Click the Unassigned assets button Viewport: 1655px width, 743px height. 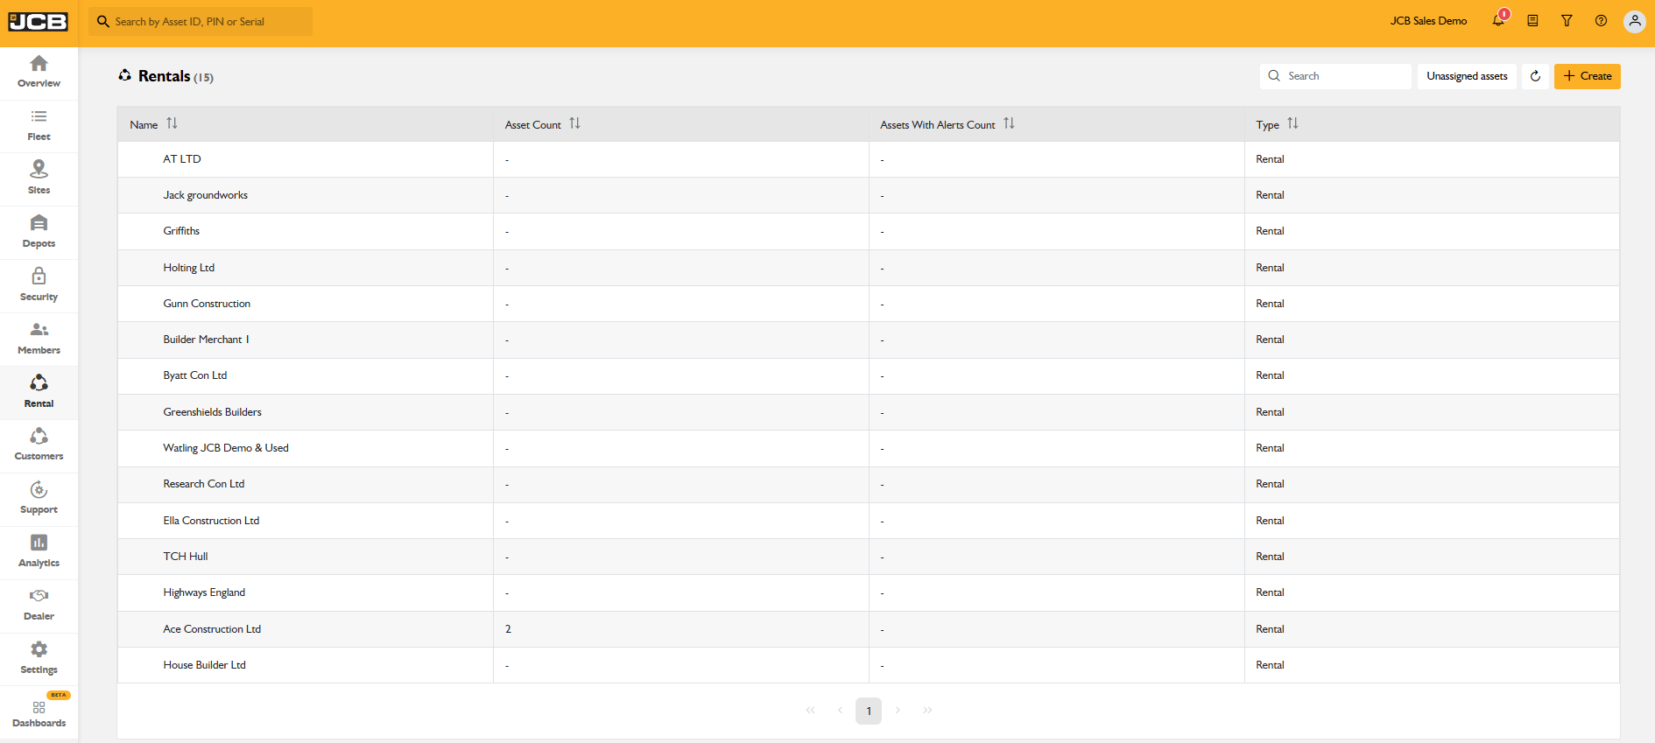pos(1467,76)
